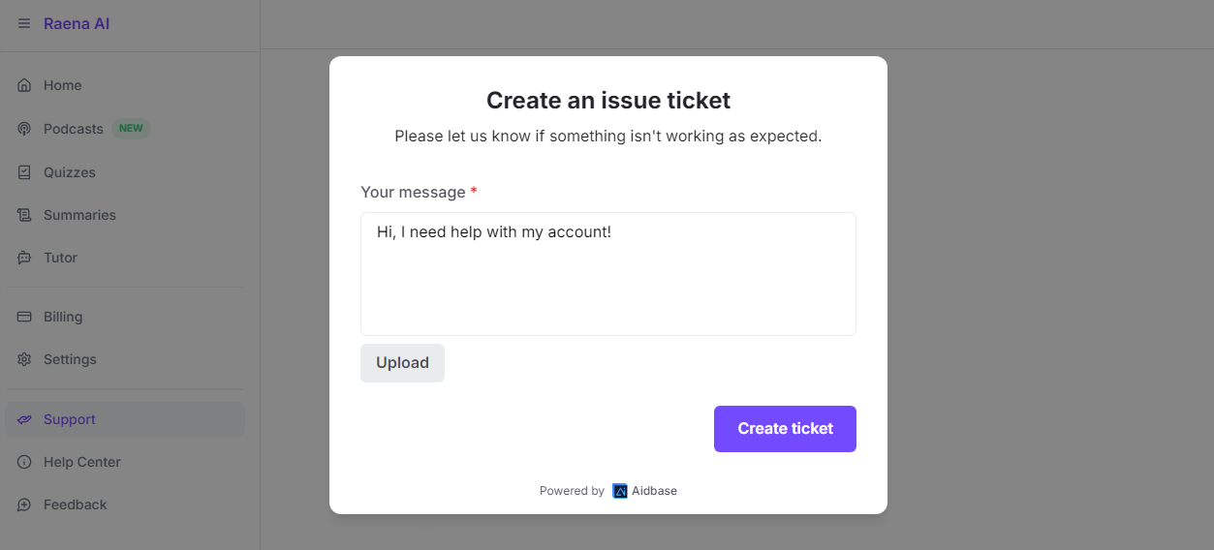Click the Billing card icon
Image resolution: width=1214 pixels, height=550 pixels.
24,317
